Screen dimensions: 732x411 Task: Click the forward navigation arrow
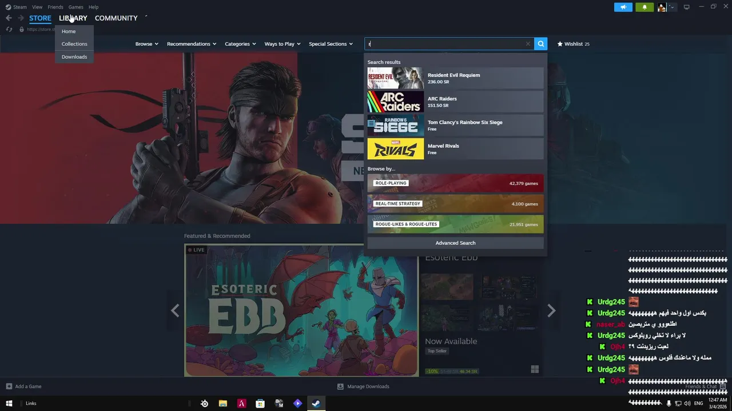21,18
